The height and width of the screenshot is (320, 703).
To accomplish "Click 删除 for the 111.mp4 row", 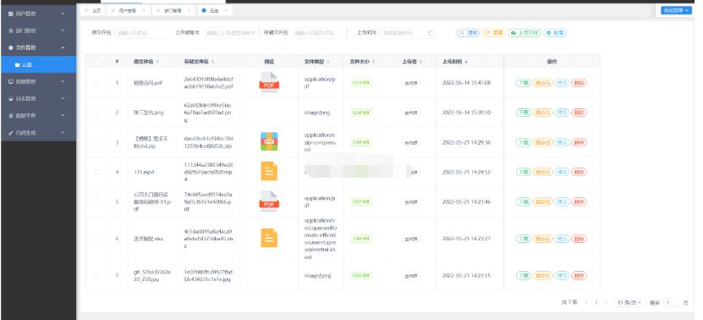I will click(x=579, y=172).
